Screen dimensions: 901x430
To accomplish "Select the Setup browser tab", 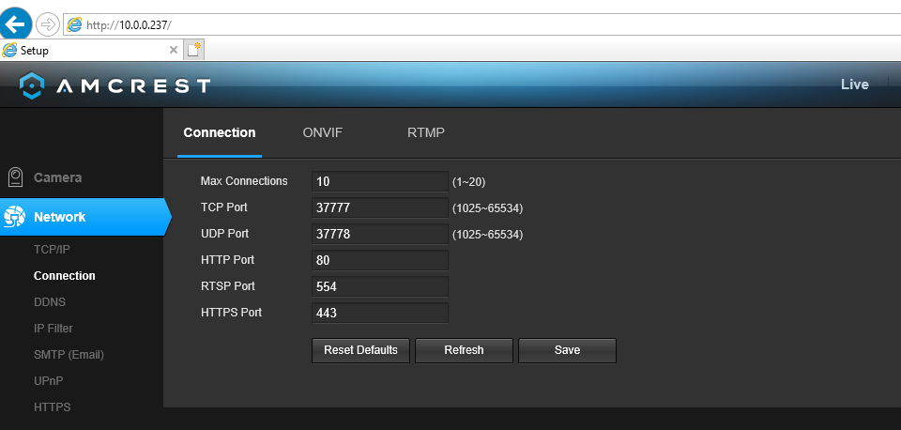I will (91, 50).
